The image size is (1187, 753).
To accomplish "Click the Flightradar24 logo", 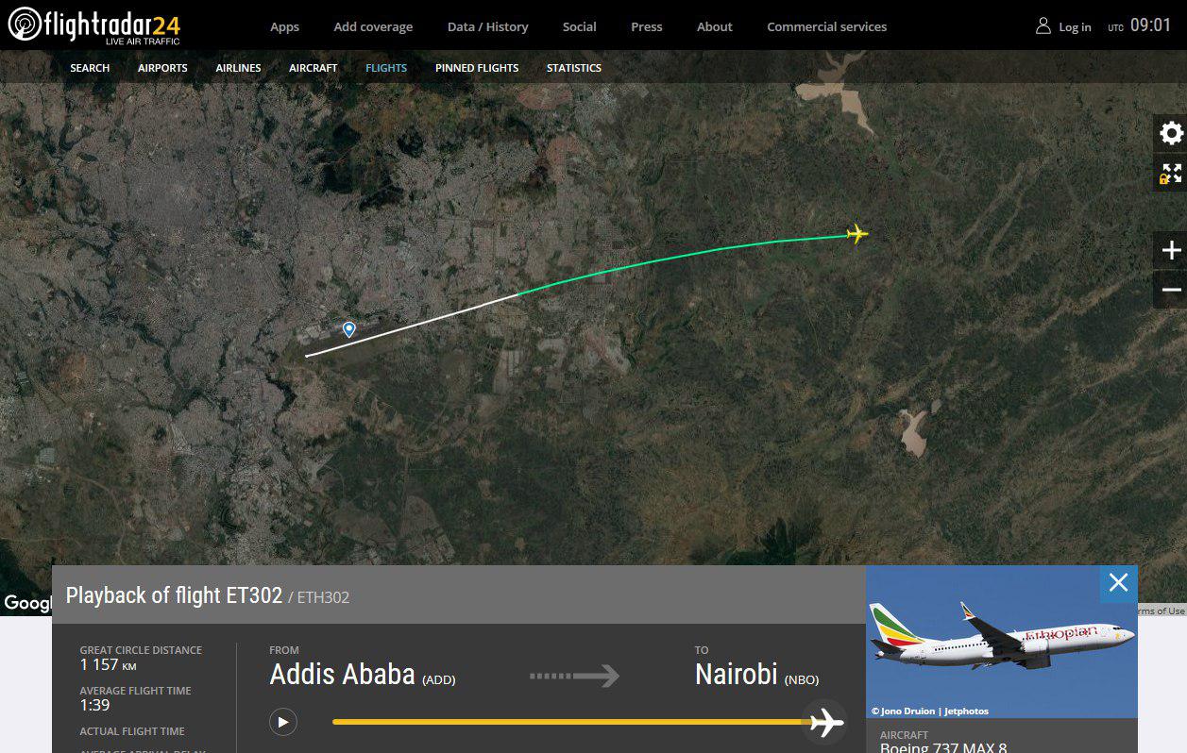I will point(93,25).
